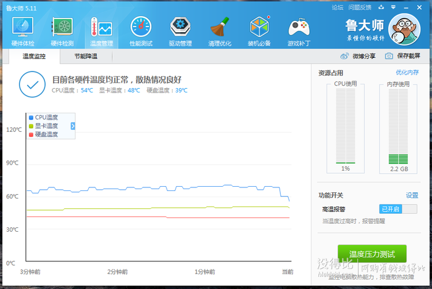Click the title bar download arrow icon

[381, 7]
